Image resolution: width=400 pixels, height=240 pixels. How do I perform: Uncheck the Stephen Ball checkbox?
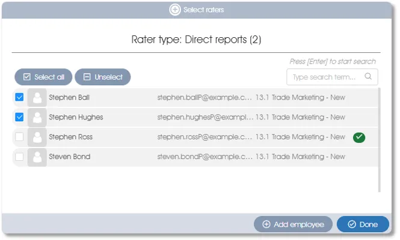click(19, 97)
